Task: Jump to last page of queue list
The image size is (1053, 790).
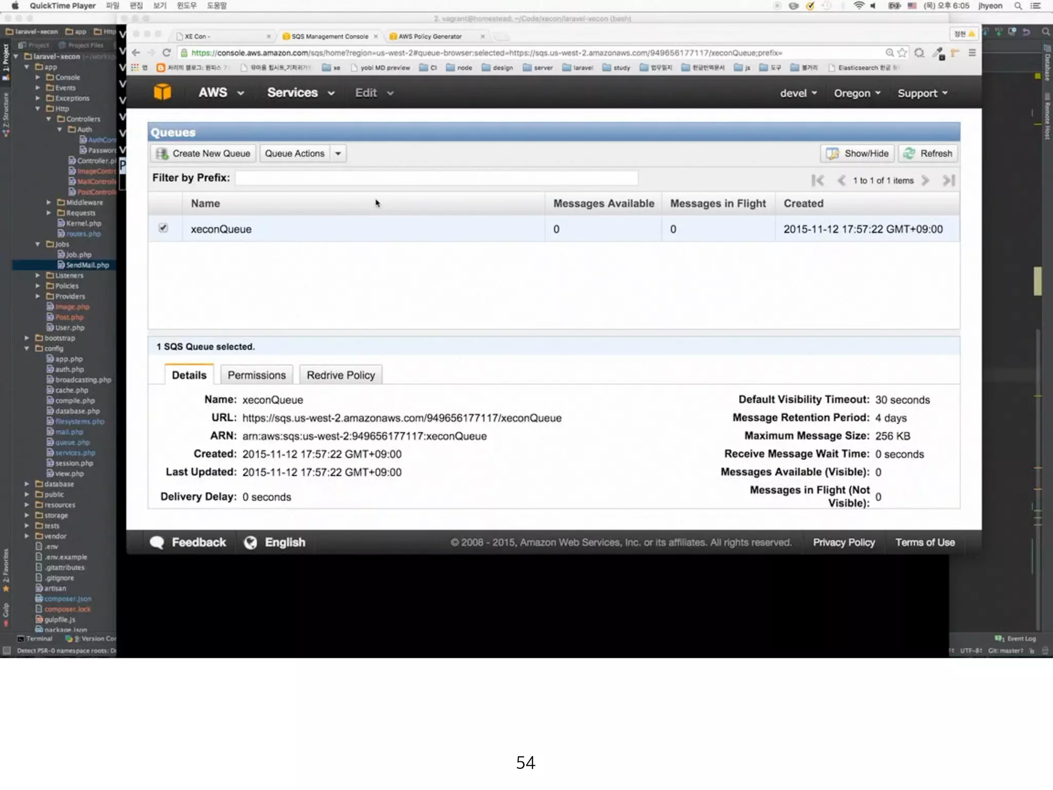Action: [949, 181]
